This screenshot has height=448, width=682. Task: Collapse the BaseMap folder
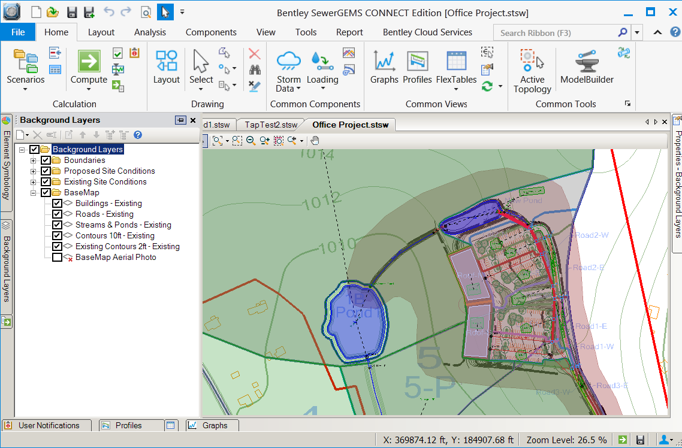point(34,193)
